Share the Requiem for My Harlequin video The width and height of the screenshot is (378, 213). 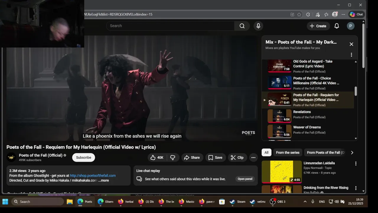coord(192,158)
